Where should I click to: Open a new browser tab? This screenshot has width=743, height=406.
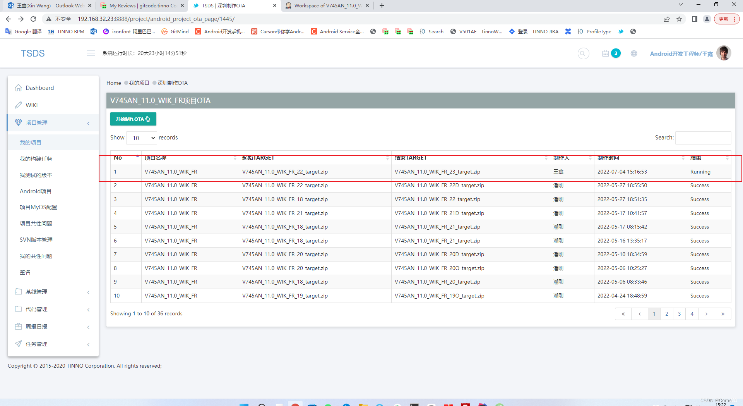[382, 5]
